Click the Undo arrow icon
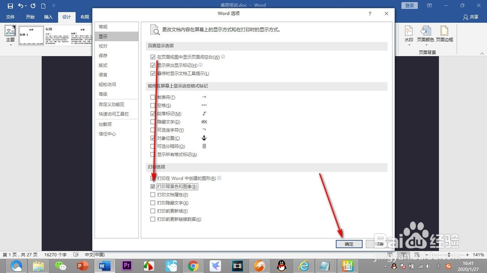The height and width of the screenshot is (273, 487). point(20,5)
